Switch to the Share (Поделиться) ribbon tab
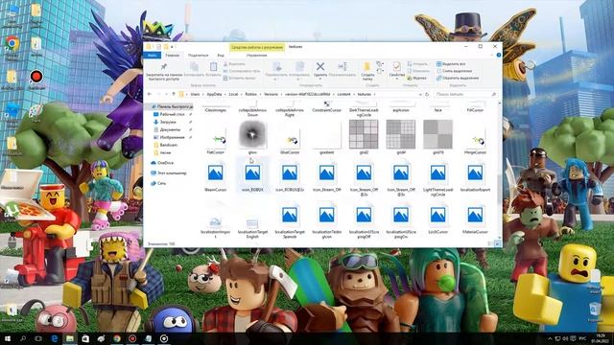Screen dimensions: 614x345 (x=198, y=56)
